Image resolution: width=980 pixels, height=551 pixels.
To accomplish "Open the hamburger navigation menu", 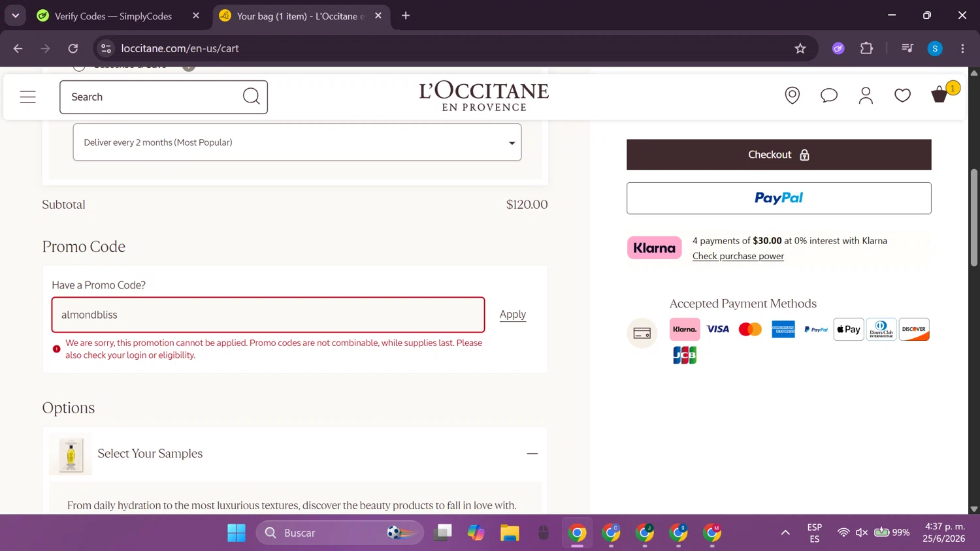I will [x=27, y=97].
